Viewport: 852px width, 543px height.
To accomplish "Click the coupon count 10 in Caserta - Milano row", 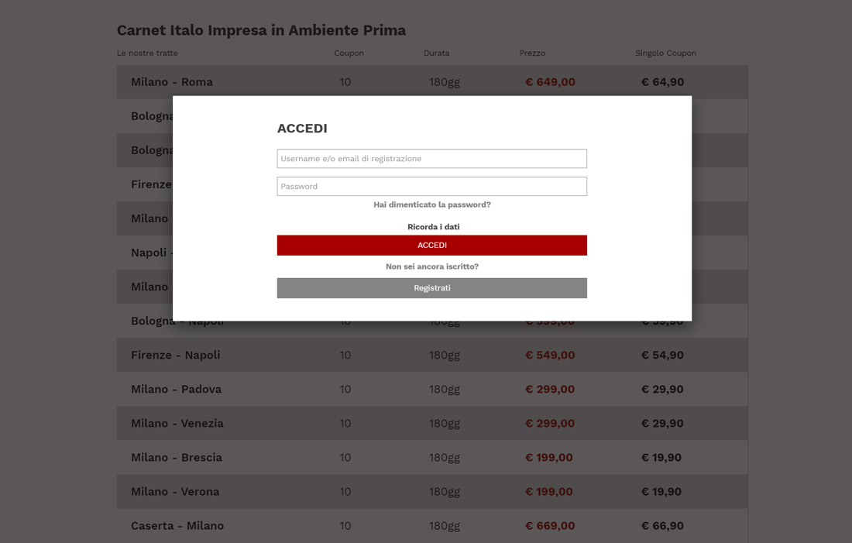I will [345, 526].
